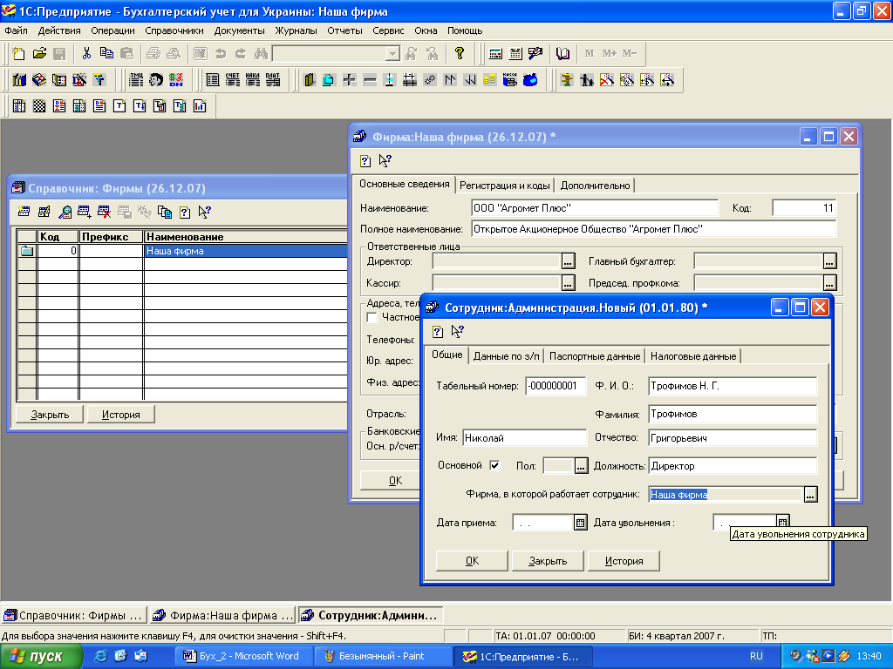Expand the search combo box arrow in the main toolbar
Image resolution: width=893 pixels, height=669 pixels.
pyautogui.click(x=392, y=53)
